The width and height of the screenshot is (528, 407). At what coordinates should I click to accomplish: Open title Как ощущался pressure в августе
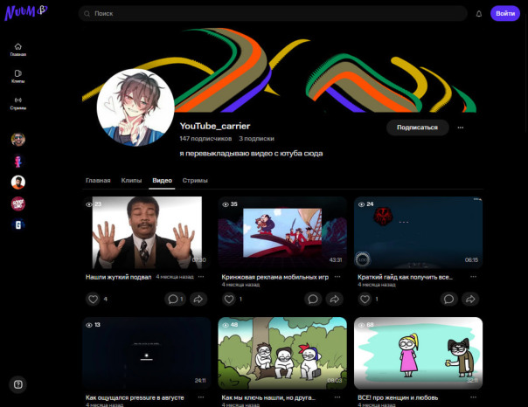pyautogui.click(x=135, y=397)
